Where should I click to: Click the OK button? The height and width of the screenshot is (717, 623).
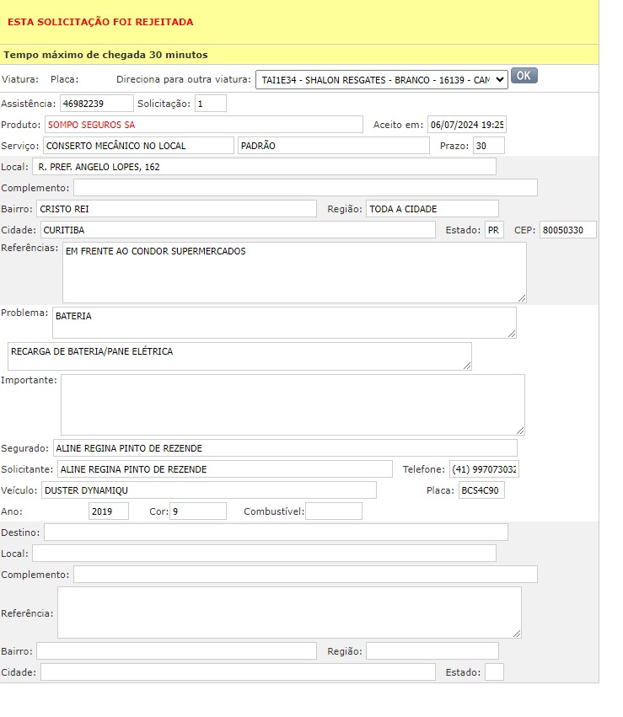524,76
